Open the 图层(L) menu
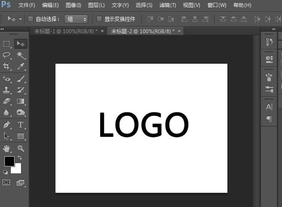Screen dimensions: 282x207 click(96, 5)
